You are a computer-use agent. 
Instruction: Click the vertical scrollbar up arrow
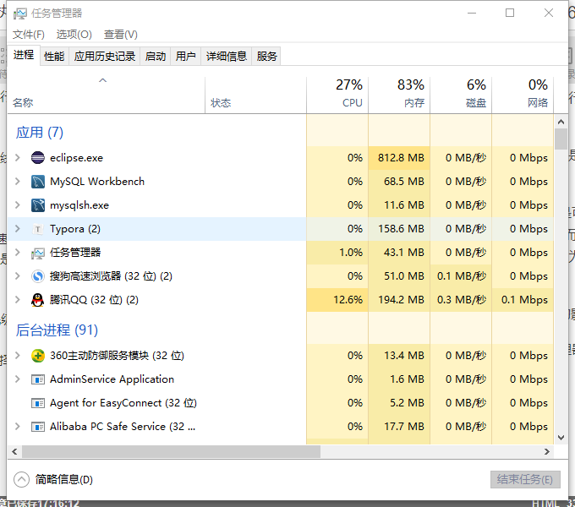[561, 121]
